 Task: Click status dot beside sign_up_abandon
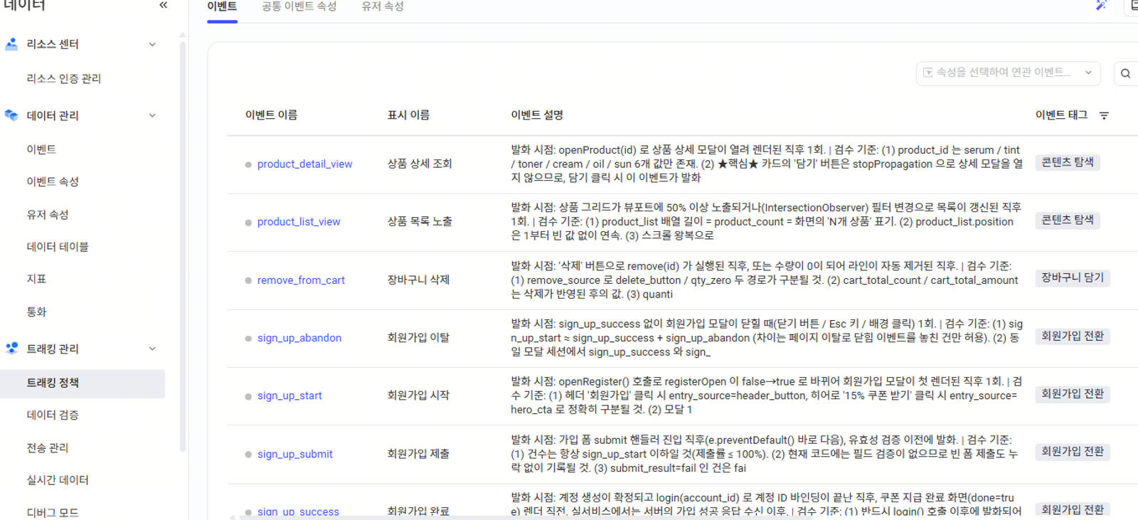tap(248, 339)
